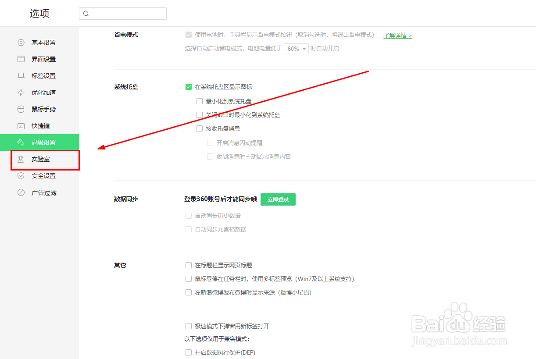
Task: Open the 实验室 section
Action: [39, 159]
